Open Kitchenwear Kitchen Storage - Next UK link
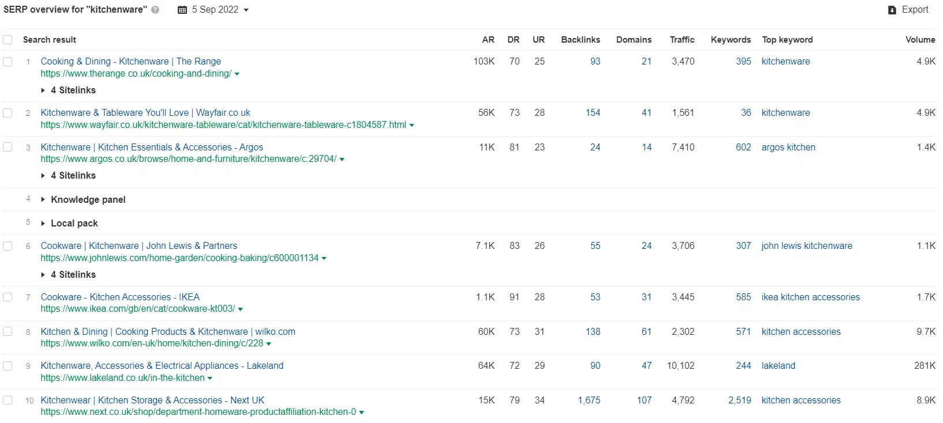Image resolution: width=943 pixels, height=423 pixels. coord(152,401)
